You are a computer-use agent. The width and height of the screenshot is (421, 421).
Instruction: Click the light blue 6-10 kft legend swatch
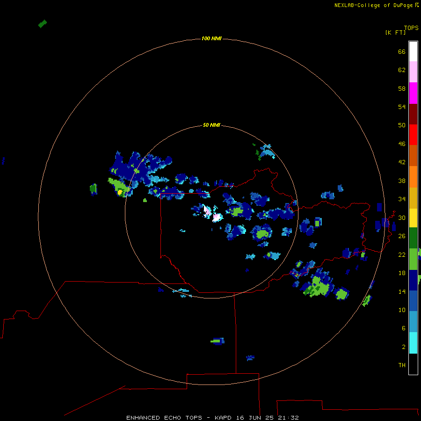click(413, 322)
